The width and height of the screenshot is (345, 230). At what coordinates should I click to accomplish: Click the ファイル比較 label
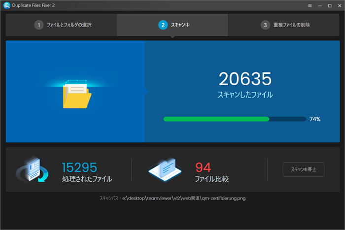212,179
